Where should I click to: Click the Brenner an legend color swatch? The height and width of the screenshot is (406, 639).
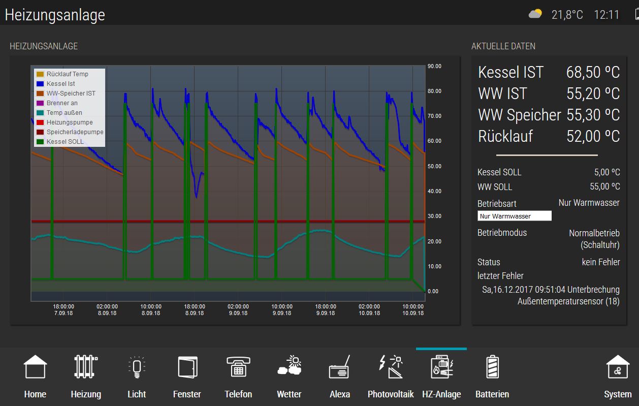pos(40,103)
